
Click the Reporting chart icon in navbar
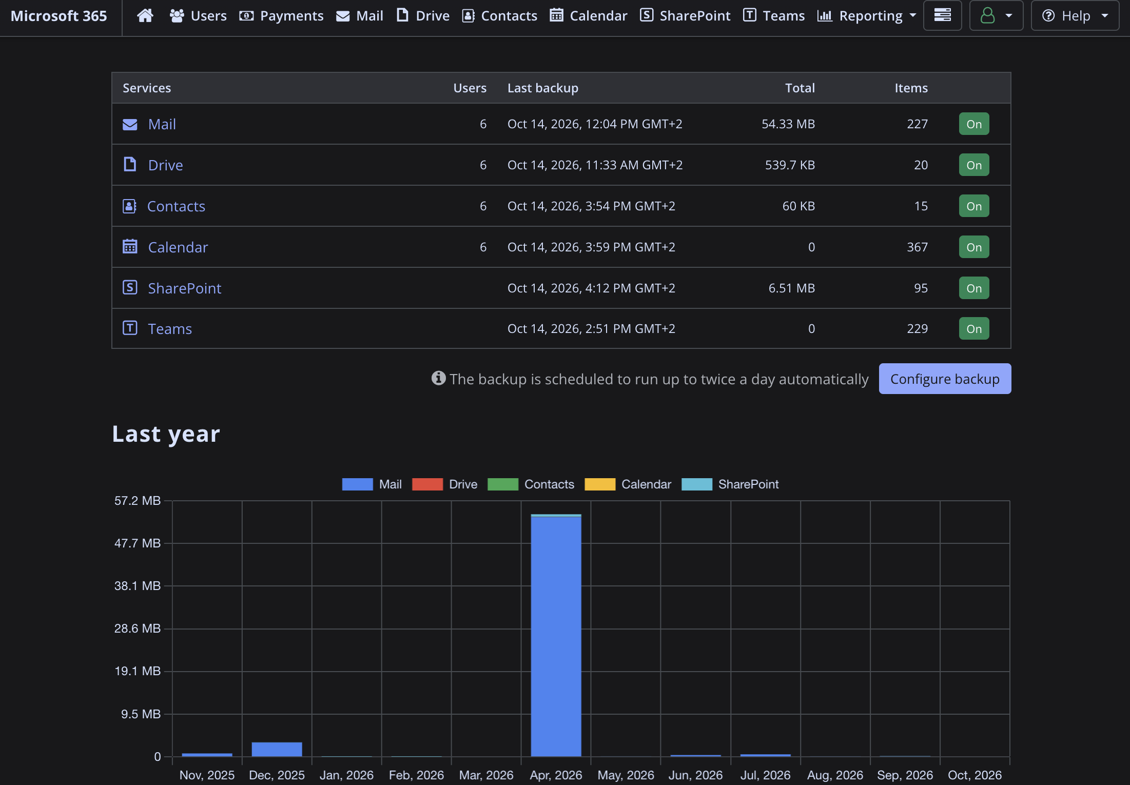(825, 16)
